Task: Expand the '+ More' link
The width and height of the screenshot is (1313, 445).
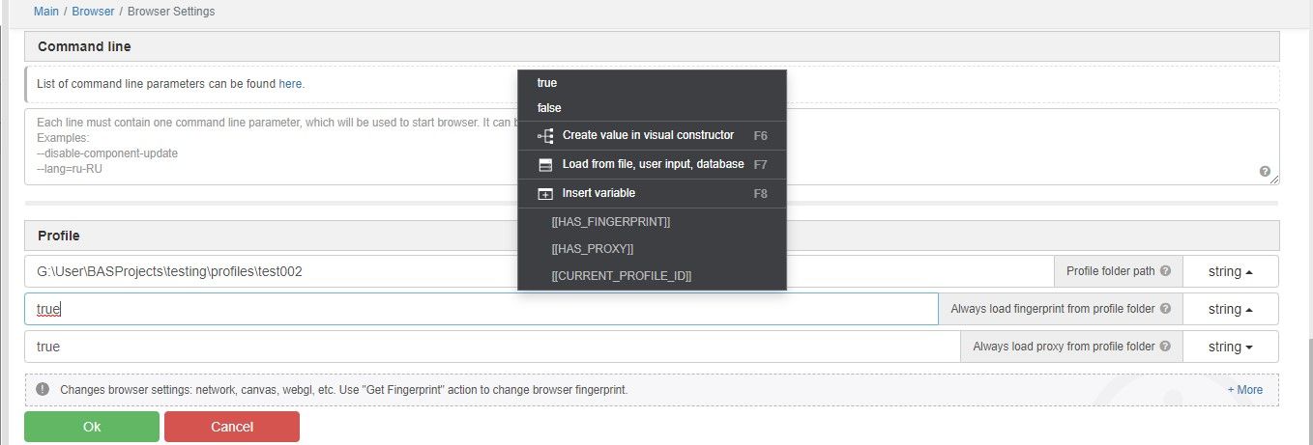Action: pos(1244,390)
